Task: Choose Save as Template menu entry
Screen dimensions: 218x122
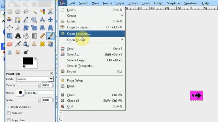Action: tap(92, 66)
